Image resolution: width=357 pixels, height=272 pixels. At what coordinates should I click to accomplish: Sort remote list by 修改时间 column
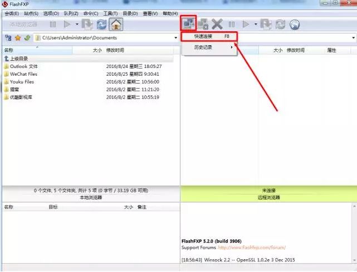(x=296, y=50)
